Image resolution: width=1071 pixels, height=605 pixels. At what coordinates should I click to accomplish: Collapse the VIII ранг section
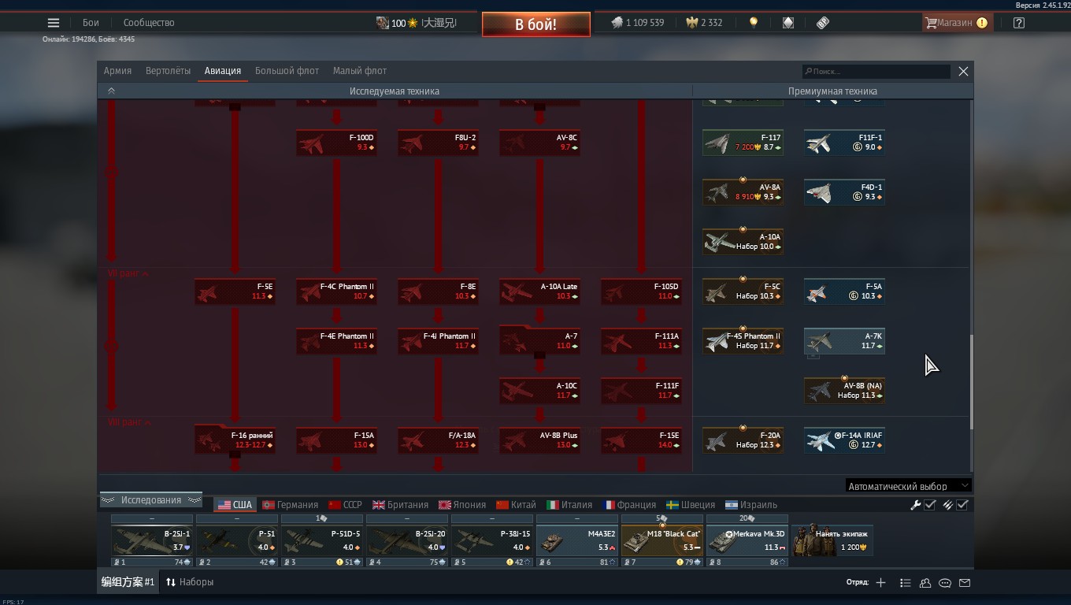click(129, 422)
